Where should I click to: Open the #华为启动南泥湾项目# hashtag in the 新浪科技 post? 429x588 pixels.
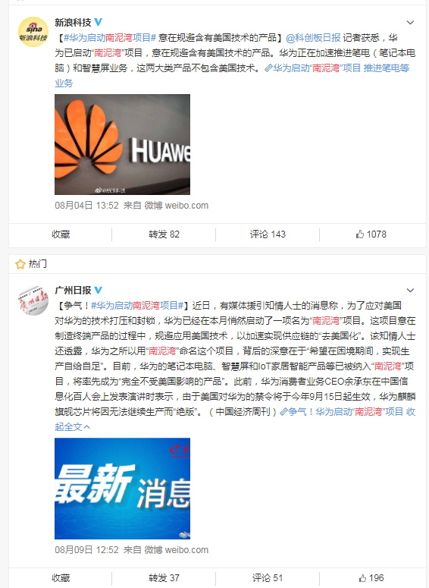[110, 37]
